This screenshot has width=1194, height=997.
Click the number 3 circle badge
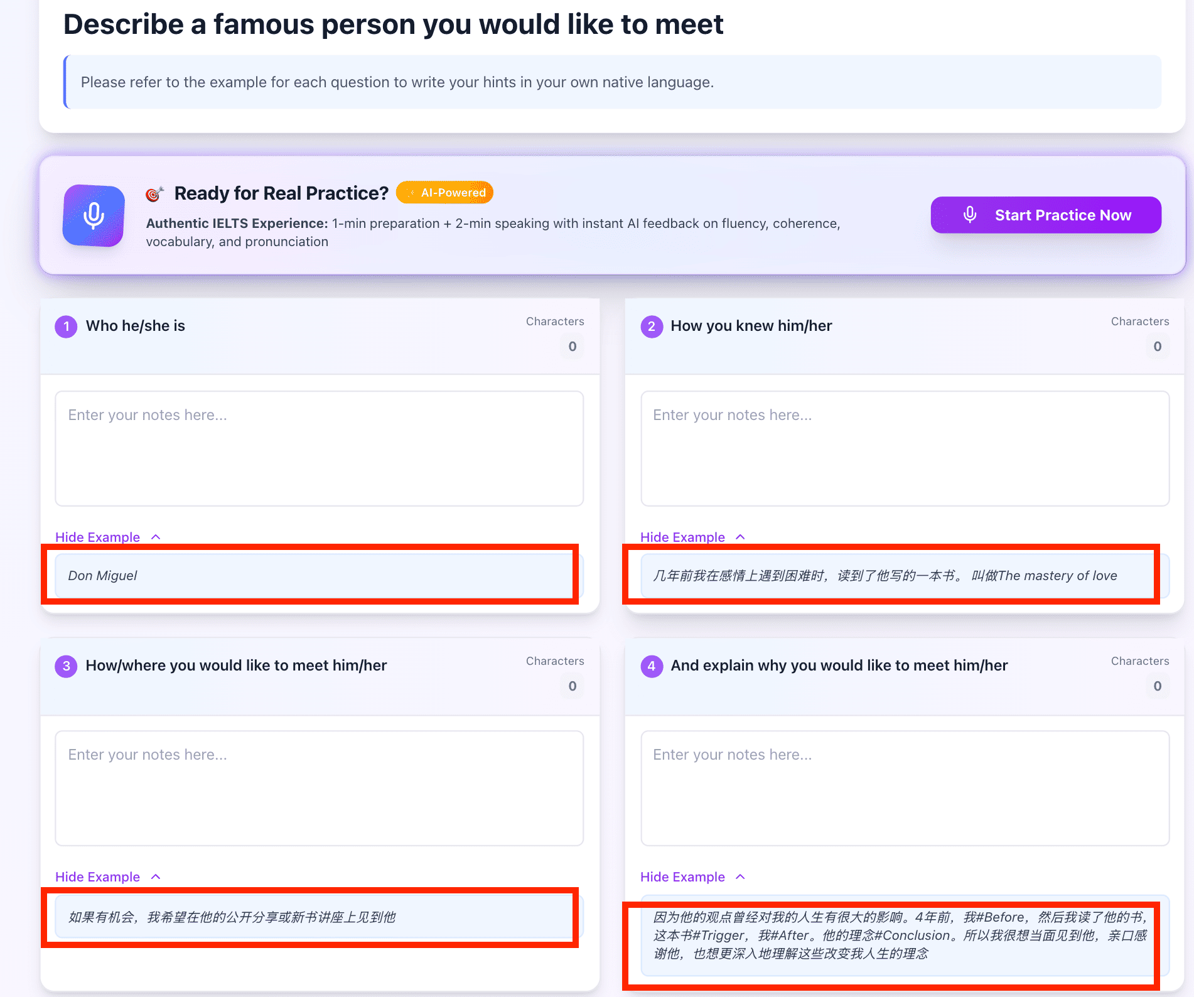[x=66, y=666]
